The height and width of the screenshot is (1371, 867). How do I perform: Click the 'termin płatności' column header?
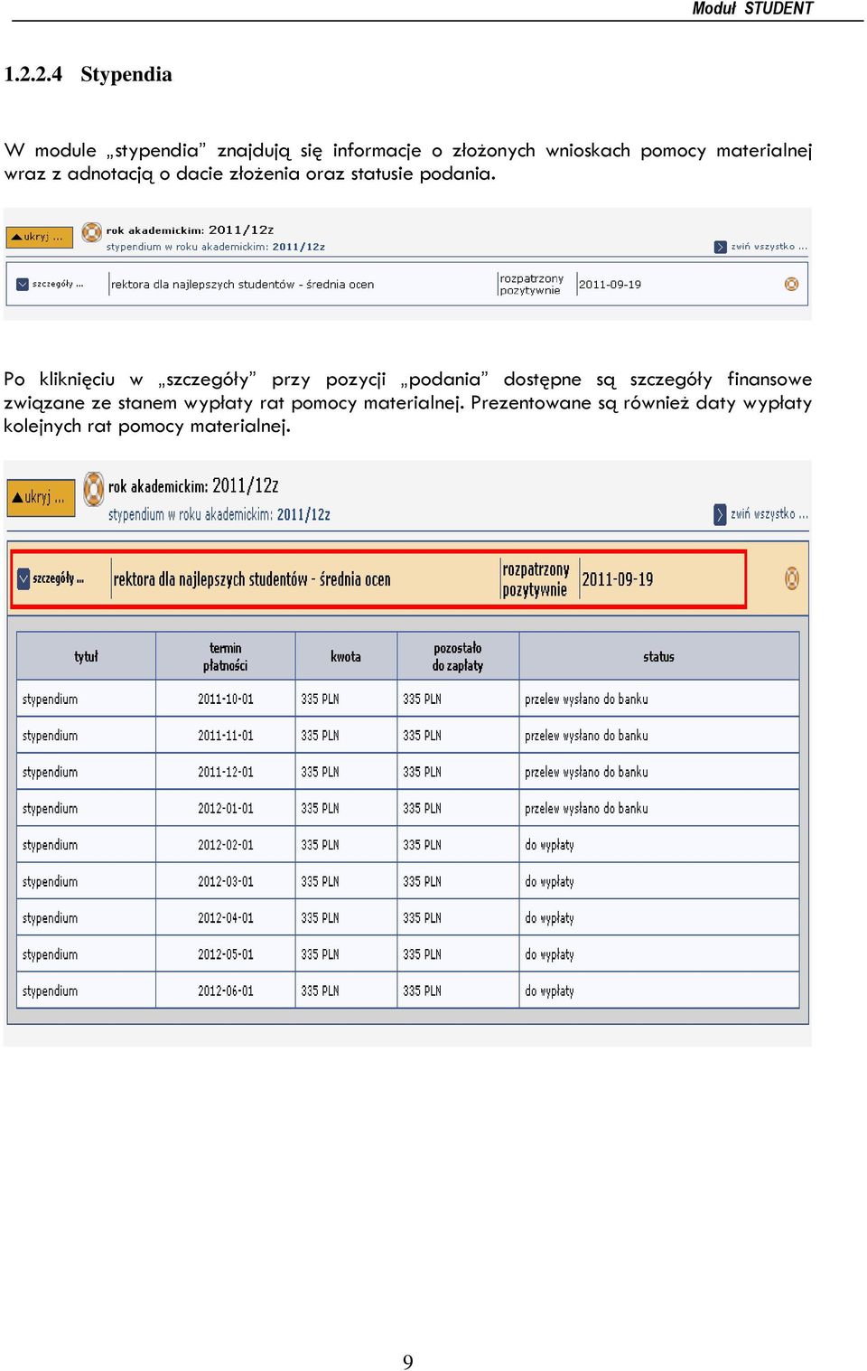pyautogui.click(x=225, y=656)
